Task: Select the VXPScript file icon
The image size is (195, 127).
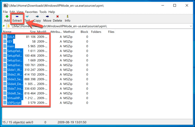Action: click(5, 103)
